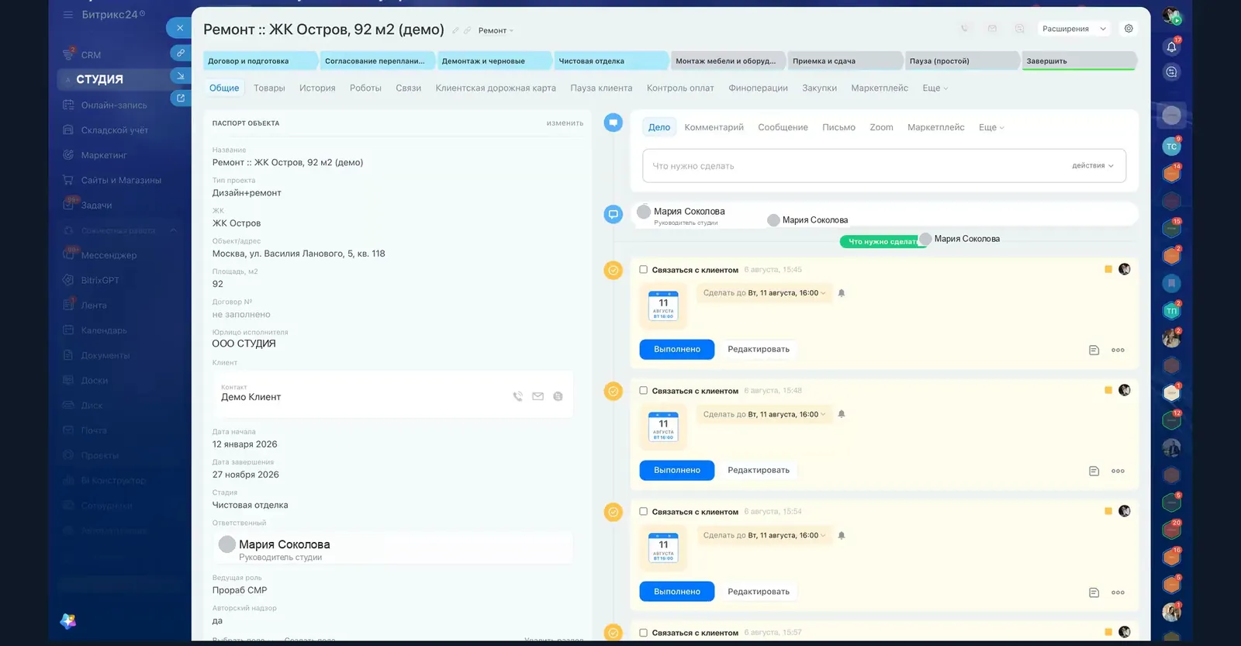
Task: Click header chat icon near Расширения
Action: (x=1020, y=29)
